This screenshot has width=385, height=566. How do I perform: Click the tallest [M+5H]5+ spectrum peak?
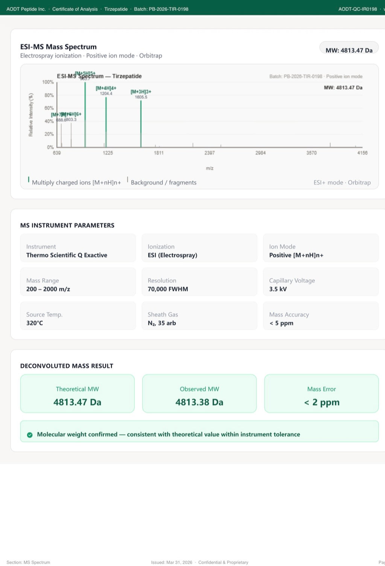pyautogui.click(x=85, y=114)
